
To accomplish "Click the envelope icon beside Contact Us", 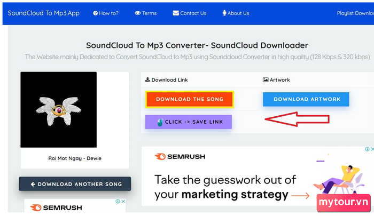I will pyautogui.click(x=176, y=13).
